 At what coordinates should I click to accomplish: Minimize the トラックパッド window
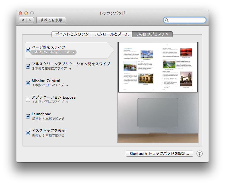(x=26, y=13)
